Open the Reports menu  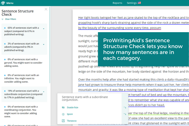(117, 3)
